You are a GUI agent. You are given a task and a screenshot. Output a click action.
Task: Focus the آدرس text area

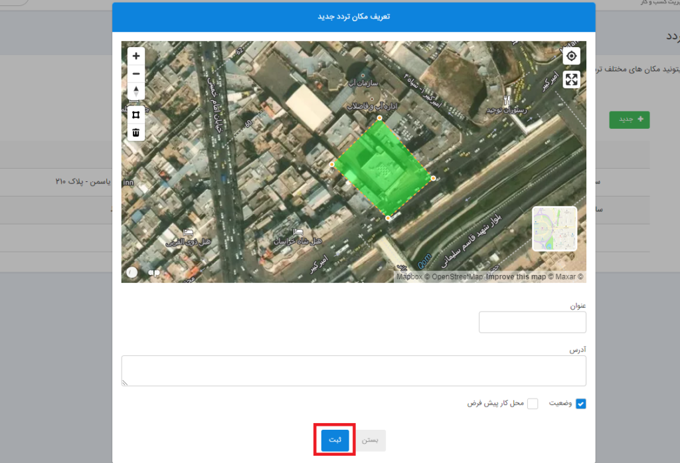pos(353,371)
